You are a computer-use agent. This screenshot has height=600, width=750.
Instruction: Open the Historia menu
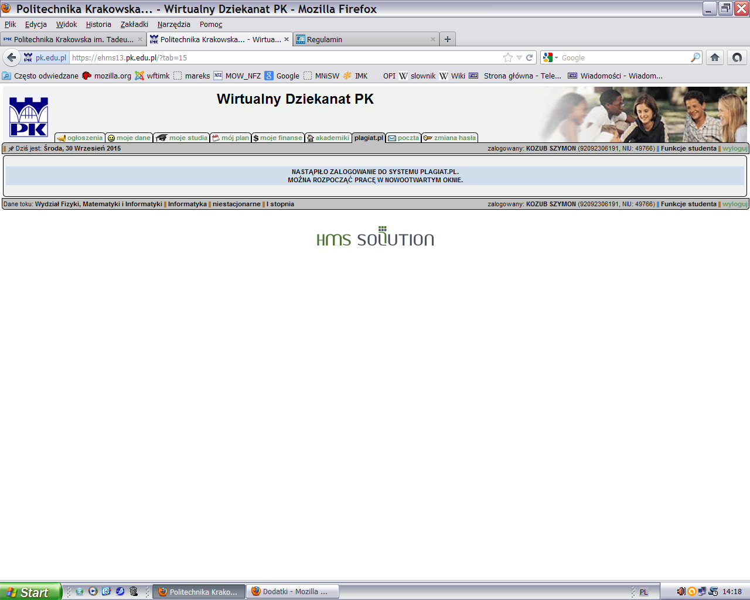tap(98, 24)
